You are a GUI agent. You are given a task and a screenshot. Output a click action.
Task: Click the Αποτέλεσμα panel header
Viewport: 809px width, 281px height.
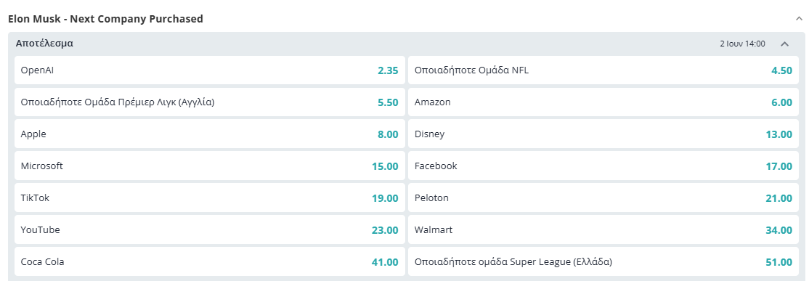click(407, 44)
